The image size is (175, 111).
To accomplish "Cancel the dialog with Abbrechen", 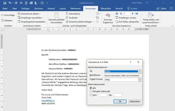I will (x=135, y=101).
